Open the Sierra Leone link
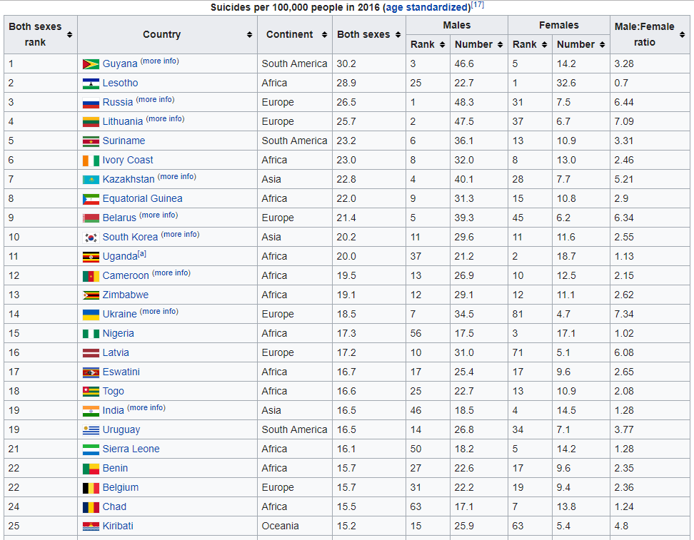 click(131, 449)
